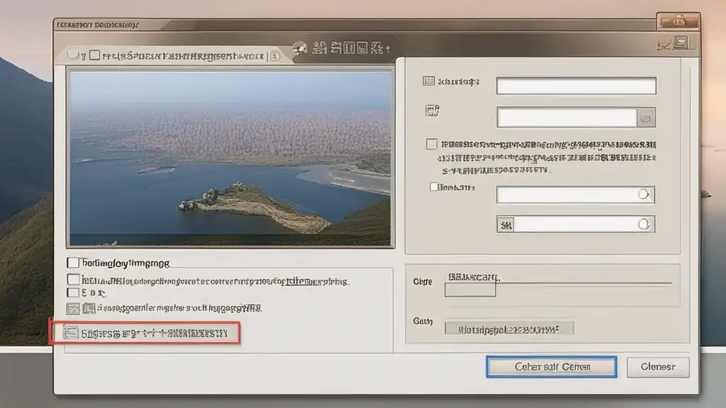Click the grid icon beside the first text field
Viewport: 726px width, 408px height.
(x=428, y=81)
